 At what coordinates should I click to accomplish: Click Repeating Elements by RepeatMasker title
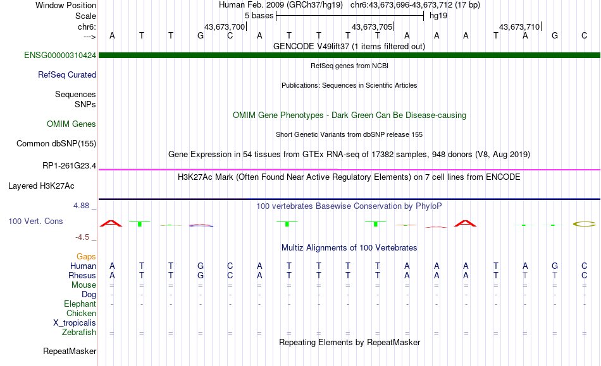[350, 342]
